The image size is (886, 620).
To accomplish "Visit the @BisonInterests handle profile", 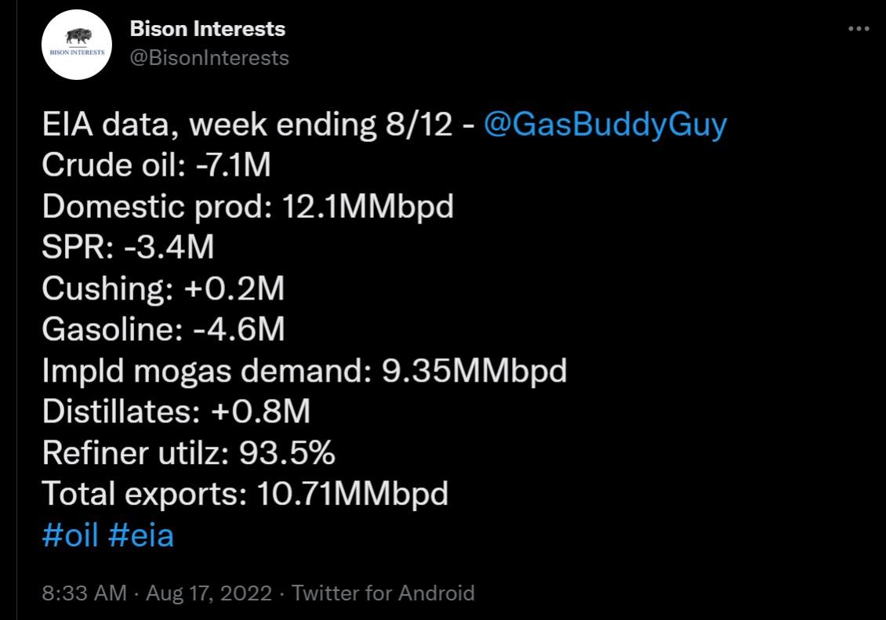I will [209, 57].
